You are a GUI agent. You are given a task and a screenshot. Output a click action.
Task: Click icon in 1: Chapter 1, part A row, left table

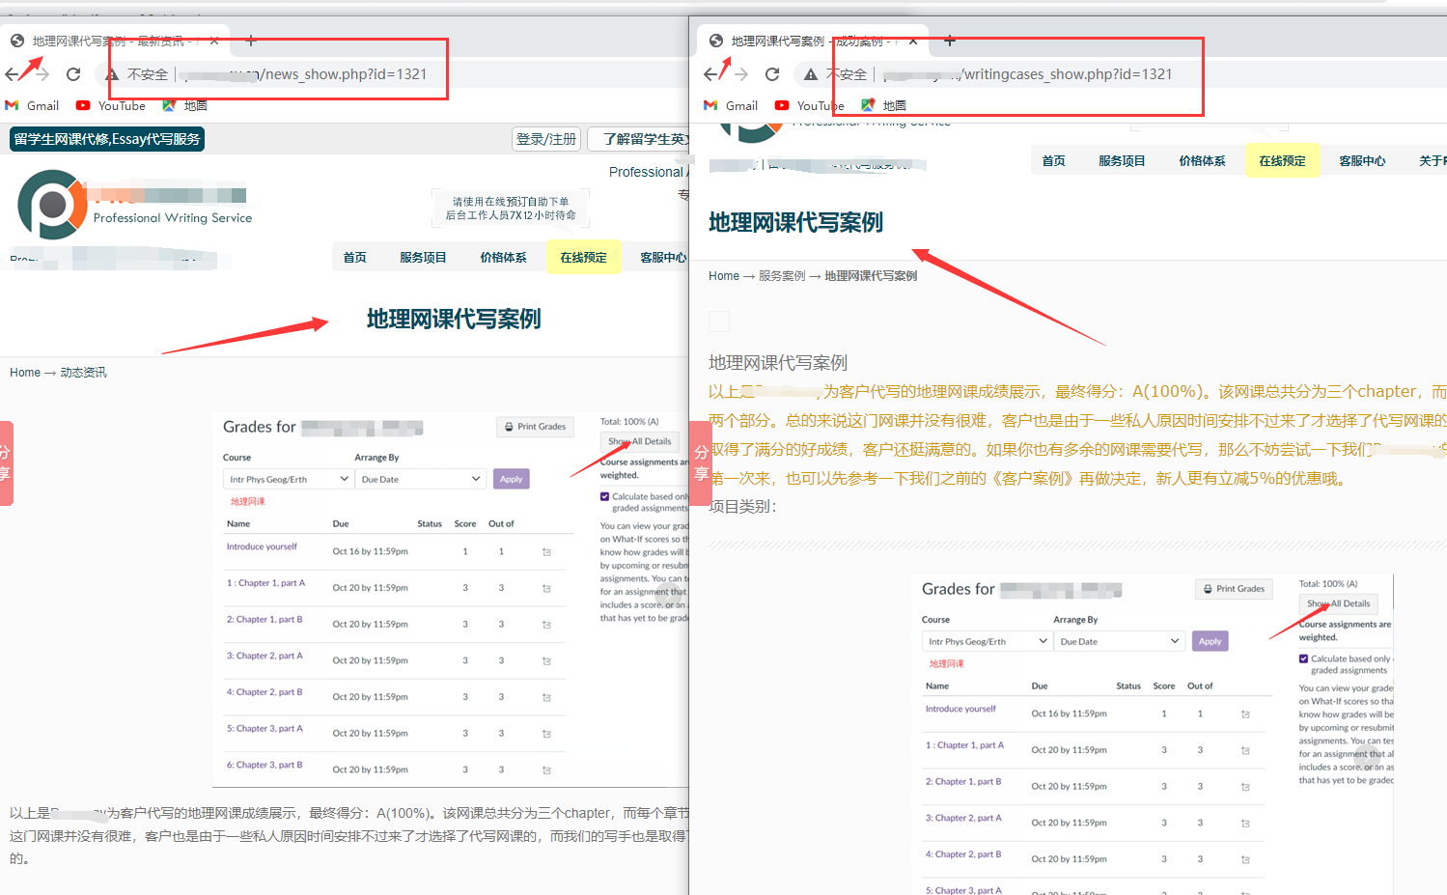[x=546, y=588]
